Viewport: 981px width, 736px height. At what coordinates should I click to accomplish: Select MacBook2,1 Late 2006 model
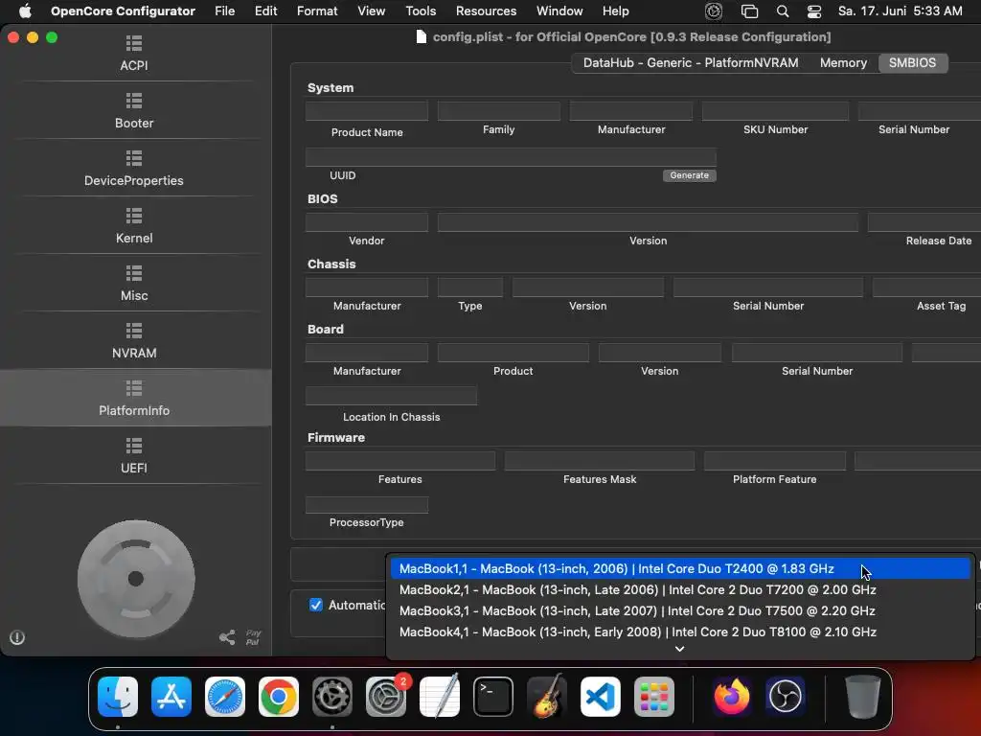pos(679,589)
